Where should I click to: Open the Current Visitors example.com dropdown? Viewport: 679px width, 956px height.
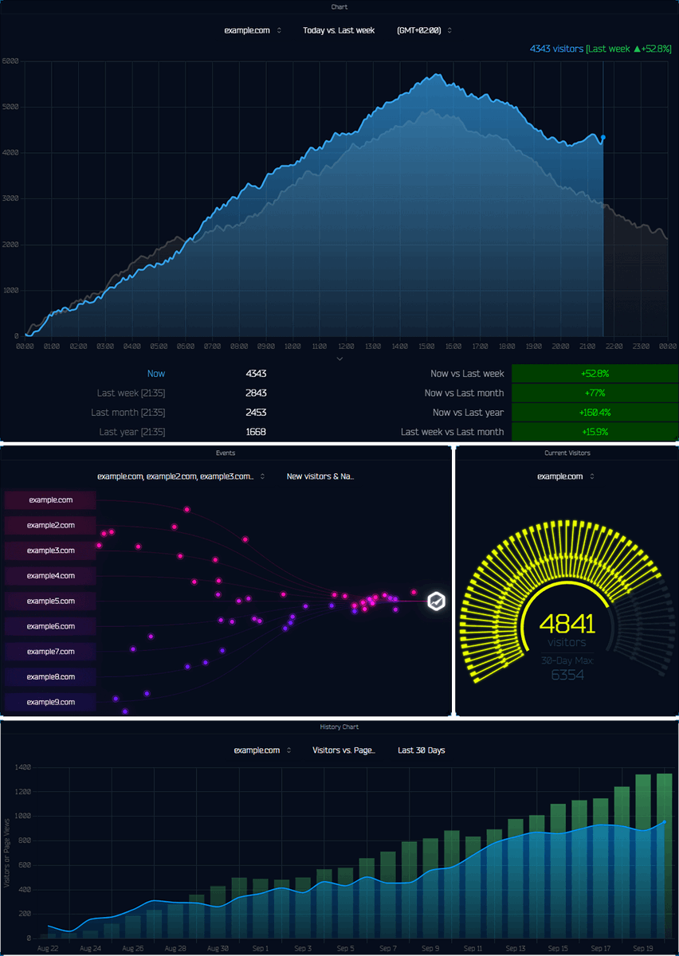tap(565, 476)
